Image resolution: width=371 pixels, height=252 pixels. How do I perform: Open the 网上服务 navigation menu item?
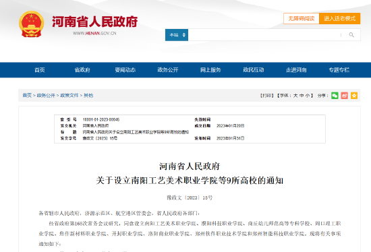click(210, 70)
